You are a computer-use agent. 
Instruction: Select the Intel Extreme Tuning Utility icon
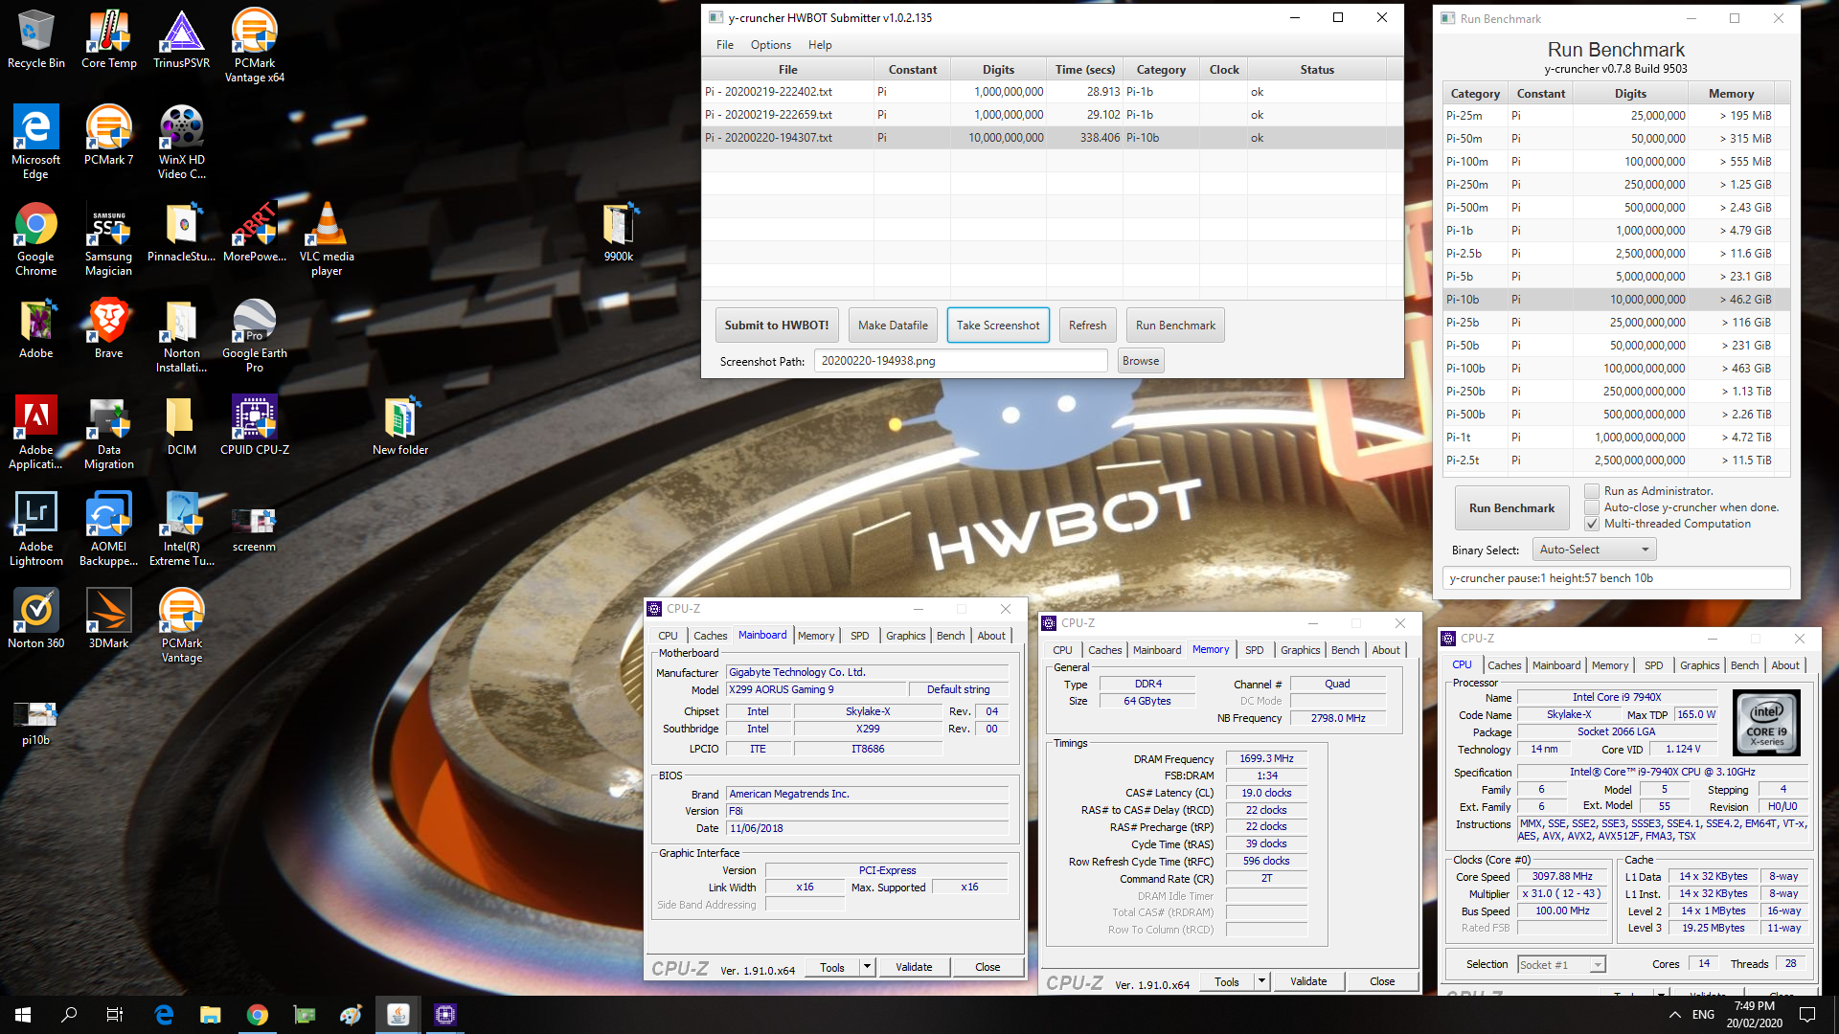click(182, 528)
